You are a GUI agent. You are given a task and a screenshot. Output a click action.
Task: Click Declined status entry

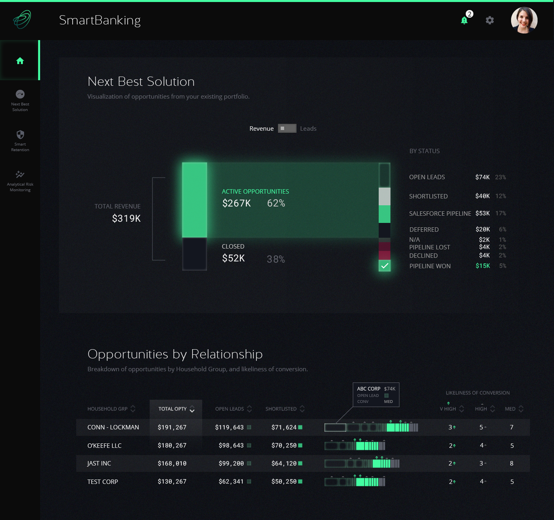pyautogui.click(x=457, y=255)
